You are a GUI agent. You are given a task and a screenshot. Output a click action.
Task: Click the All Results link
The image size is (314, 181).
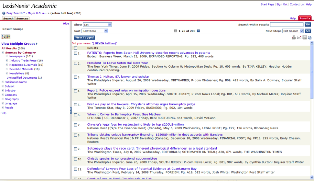click(9, 48)
